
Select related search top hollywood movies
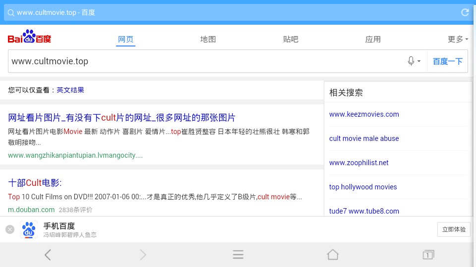pyautogui.click(x=363, y=187)
